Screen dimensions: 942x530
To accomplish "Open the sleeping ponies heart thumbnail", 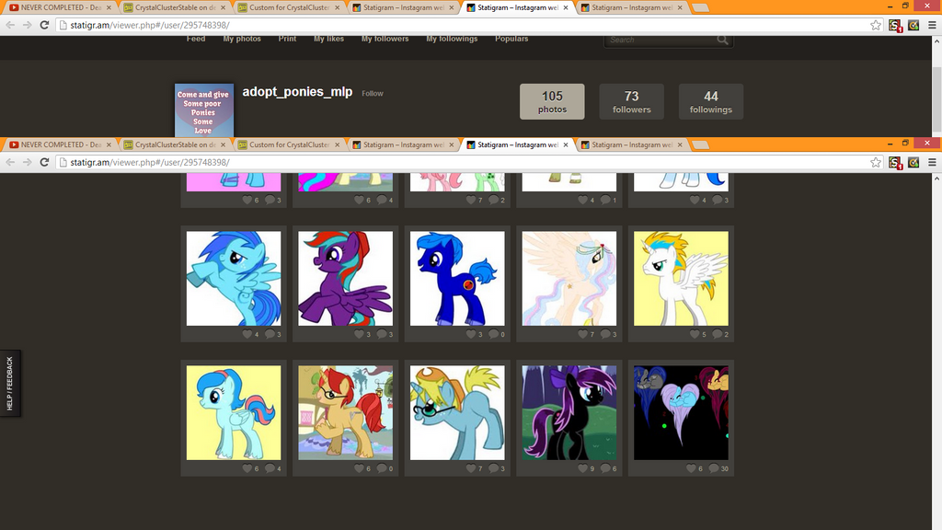I will click(x=681, y=413).
